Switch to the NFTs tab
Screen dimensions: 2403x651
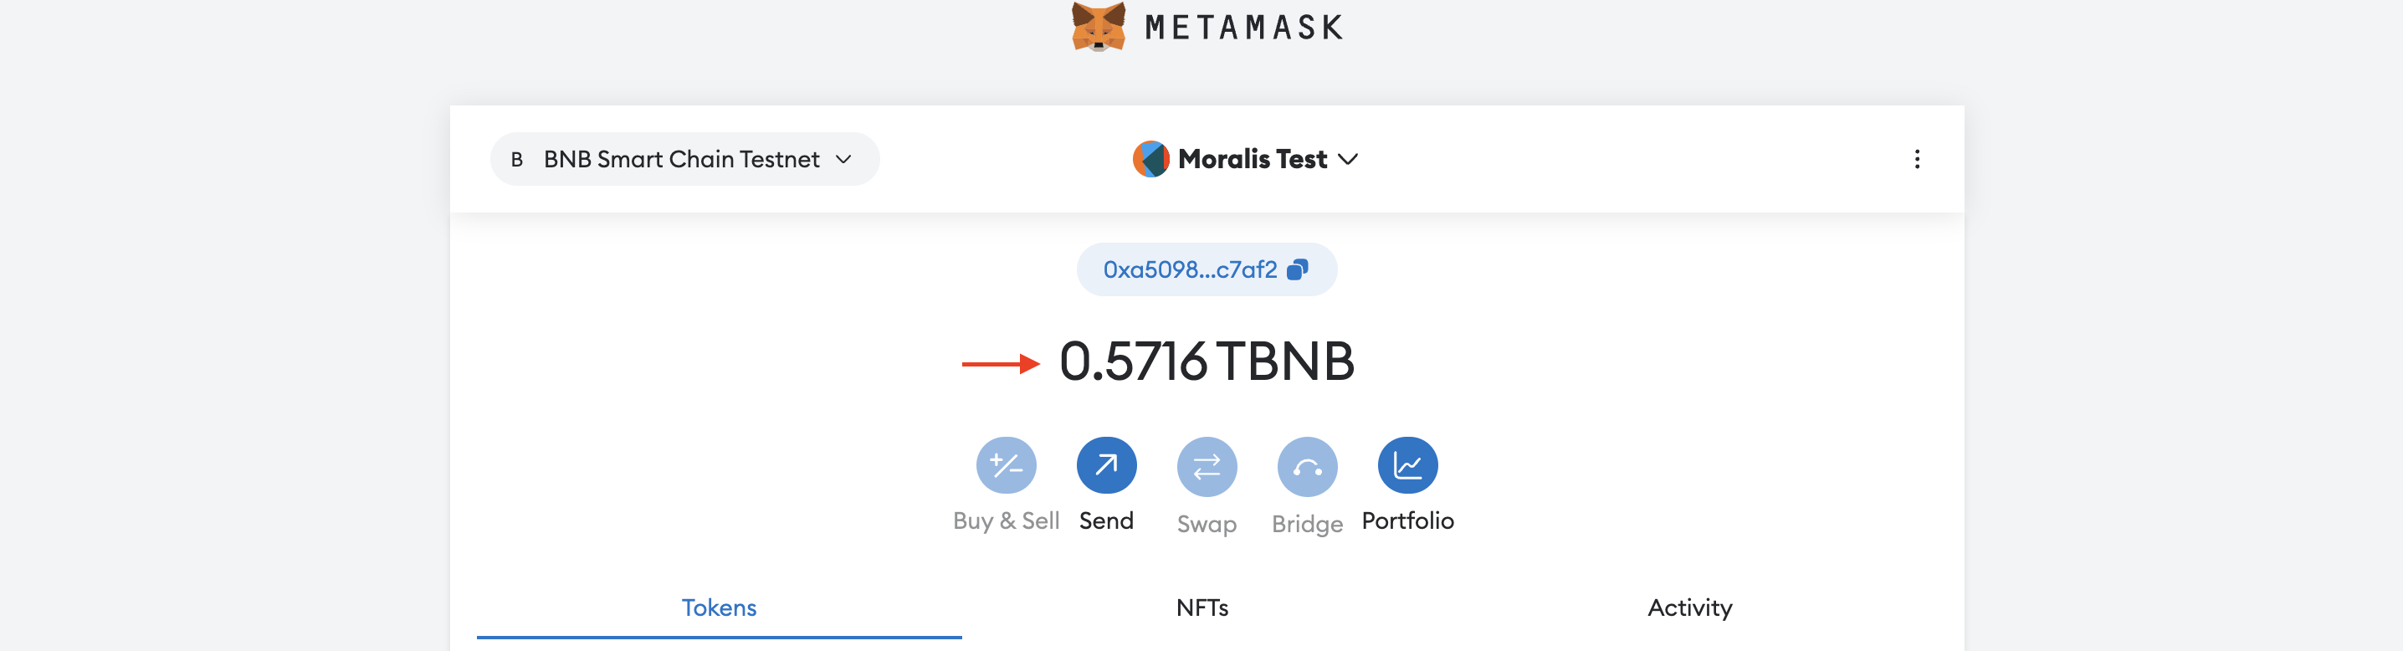click(1202, 608)
